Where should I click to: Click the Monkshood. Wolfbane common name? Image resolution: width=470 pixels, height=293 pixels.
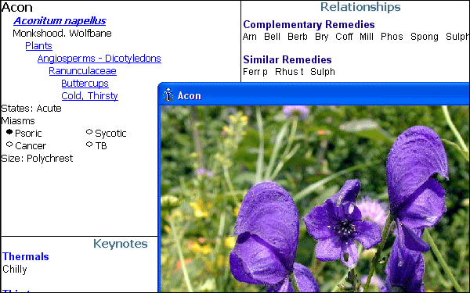62,33
